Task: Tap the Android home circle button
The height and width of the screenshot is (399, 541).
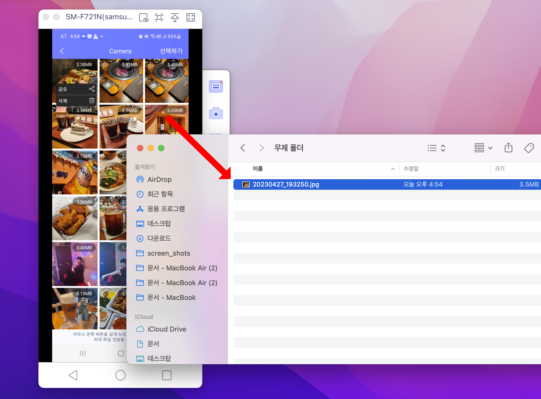Action: 120,375
